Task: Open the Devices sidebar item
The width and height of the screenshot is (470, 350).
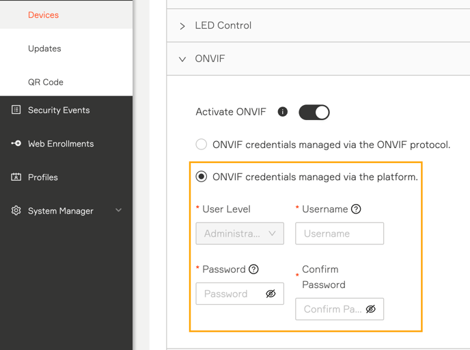Action: 43,15
